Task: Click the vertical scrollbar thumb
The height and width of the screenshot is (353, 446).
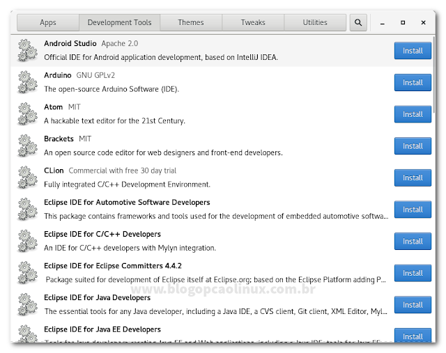Action: pos(433,74)
